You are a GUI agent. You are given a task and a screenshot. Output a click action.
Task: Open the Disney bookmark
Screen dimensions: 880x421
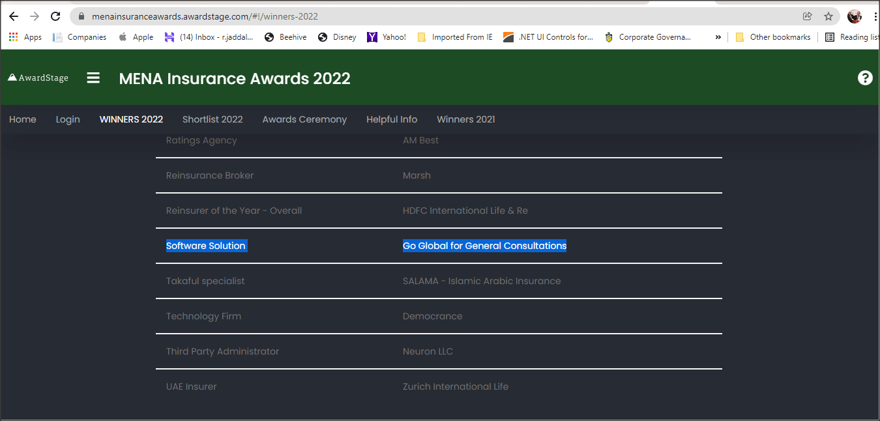pos(337,37)
